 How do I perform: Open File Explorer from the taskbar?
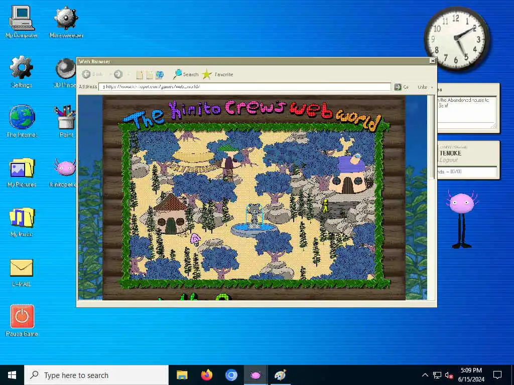coord(182,375)
